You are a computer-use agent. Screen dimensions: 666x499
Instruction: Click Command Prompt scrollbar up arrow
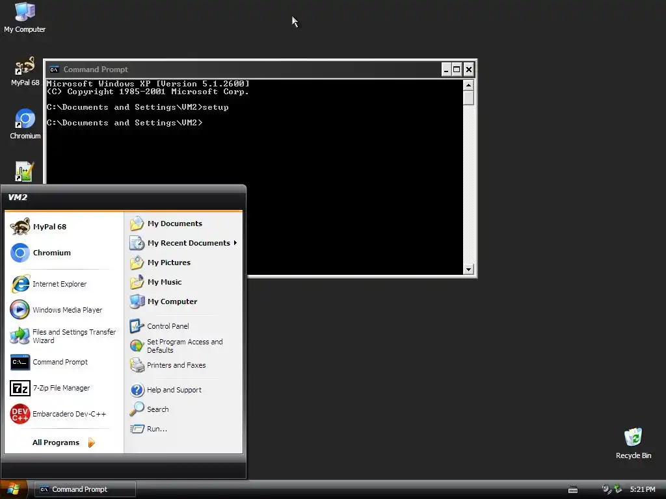pos(468,85)
